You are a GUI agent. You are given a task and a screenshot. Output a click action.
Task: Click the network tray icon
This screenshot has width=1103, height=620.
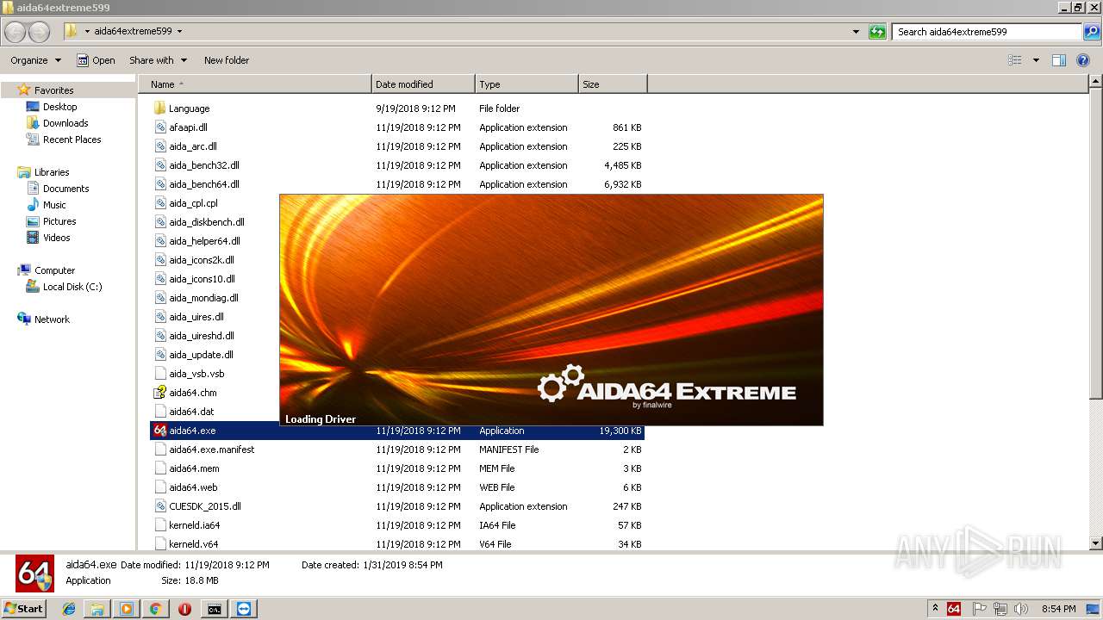1000,609
